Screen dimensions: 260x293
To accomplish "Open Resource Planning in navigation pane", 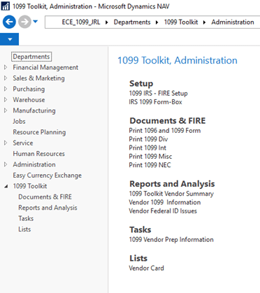I will coord(39,132).
